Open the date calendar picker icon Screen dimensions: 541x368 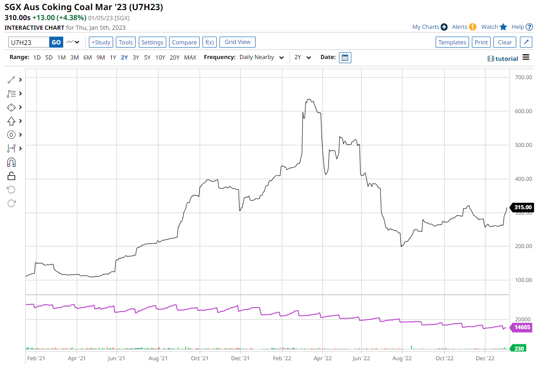pyautogui.click(x=345, y=58)
